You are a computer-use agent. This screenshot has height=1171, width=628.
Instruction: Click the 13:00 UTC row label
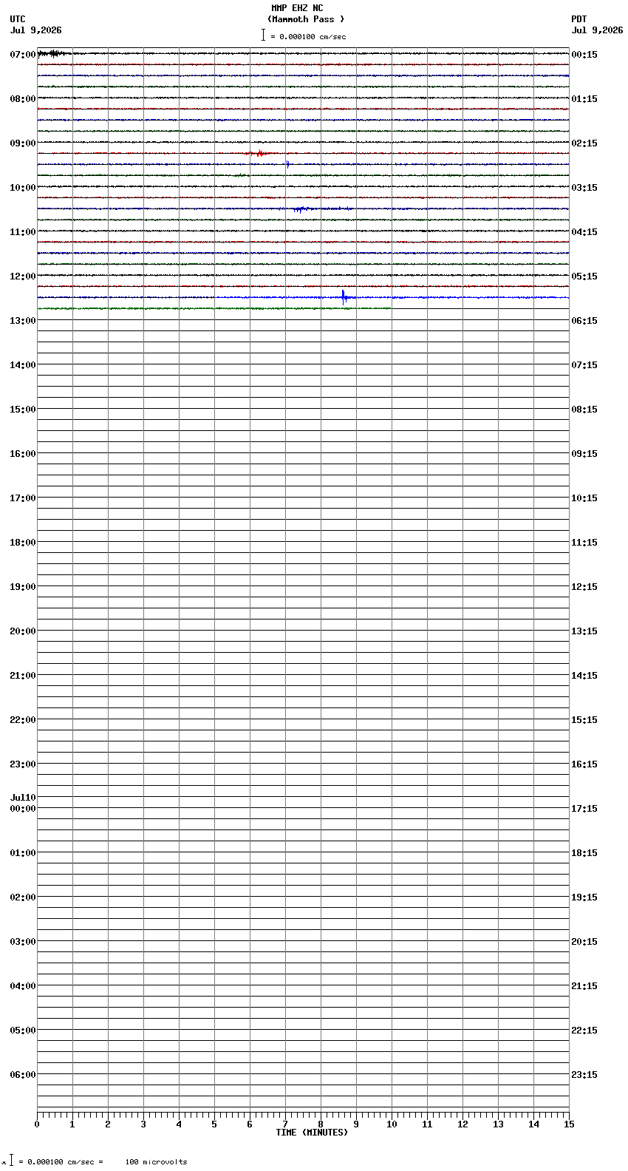tap(23, 321)
